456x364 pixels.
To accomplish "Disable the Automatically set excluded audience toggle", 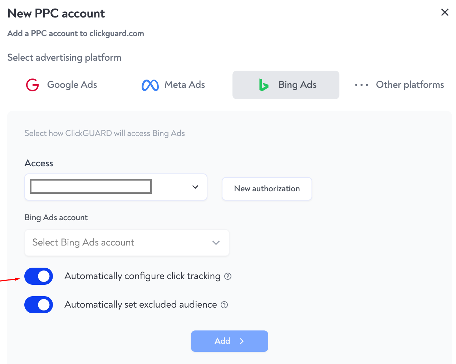I will (39, 305).
